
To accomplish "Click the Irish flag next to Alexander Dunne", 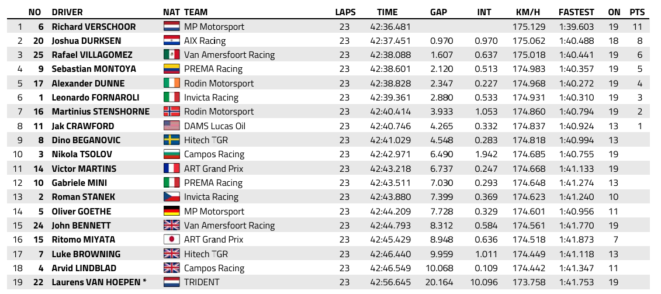I will [x=171, y=84].
